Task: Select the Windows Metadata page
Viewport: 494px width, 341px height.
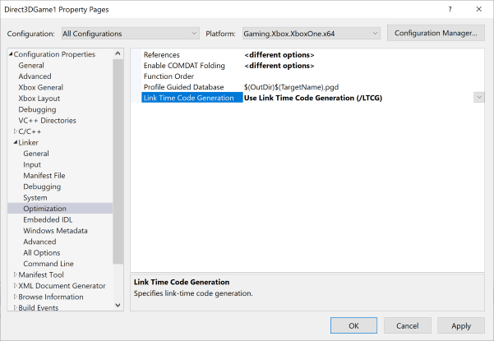Action: tap(55, 231)
